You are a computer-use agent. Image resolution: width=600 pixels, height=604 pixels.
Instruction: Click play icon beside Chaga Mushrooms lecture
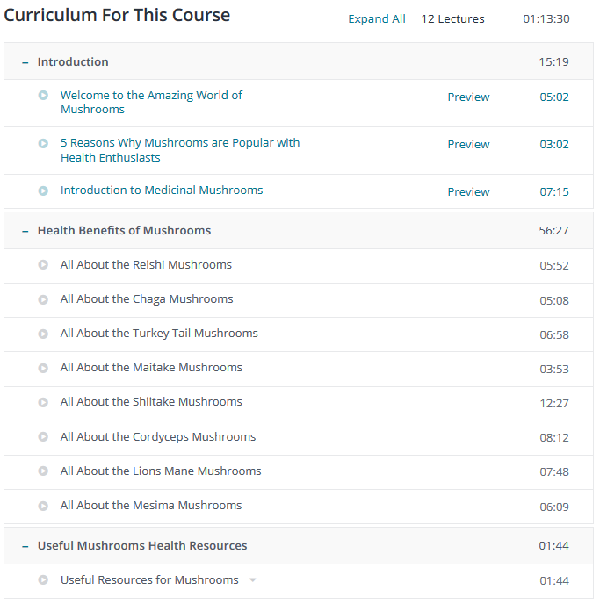43,299
